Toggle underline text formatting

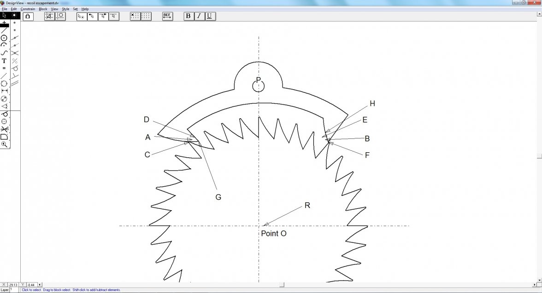[x=209, y=16]
